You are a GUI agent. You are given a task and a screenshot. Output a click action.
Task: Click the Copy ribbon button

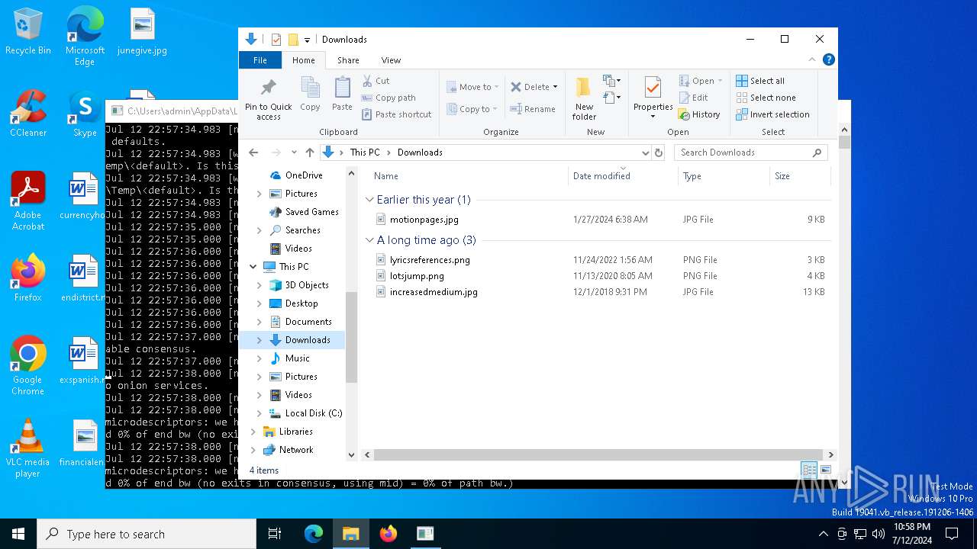click(310, 95)
